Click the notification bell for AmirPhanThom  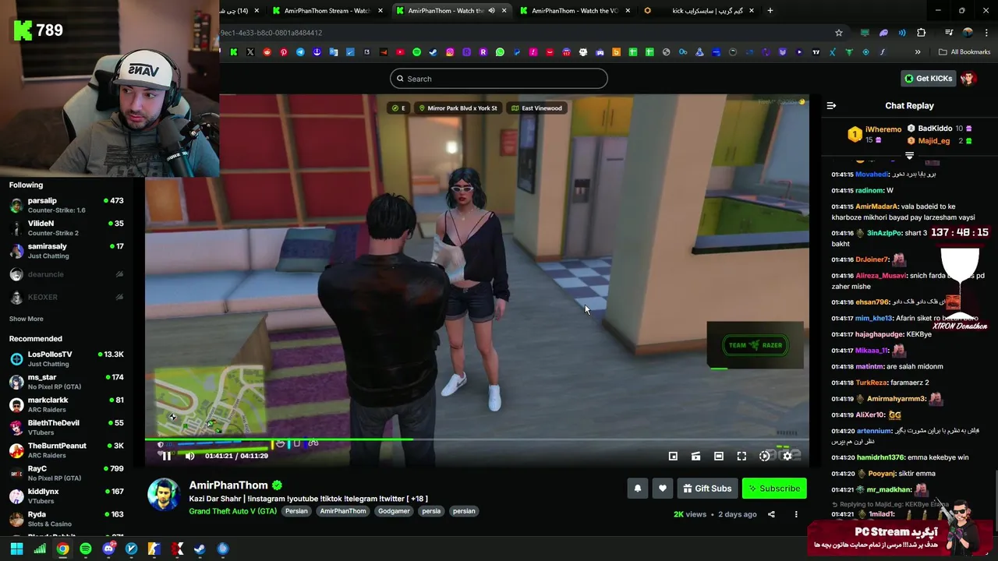(637, 489)
